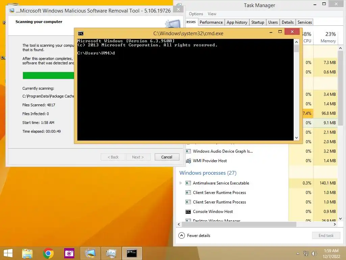Close the Malicious Software Removal Tool window

coord(178,9)
